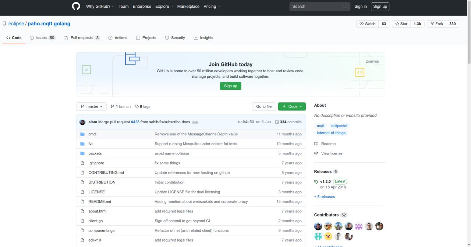Screen dimensions: 471x247
Task: Open the cmd folder icon
Action: click(82, 134)
